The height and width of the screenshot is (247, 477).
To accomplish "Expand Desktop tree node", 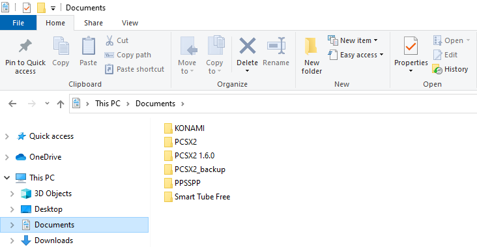I will pos(12,209).
